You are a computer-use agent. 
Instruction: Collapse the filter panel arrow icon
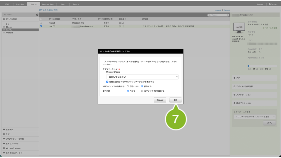click(x=37, y=15)
